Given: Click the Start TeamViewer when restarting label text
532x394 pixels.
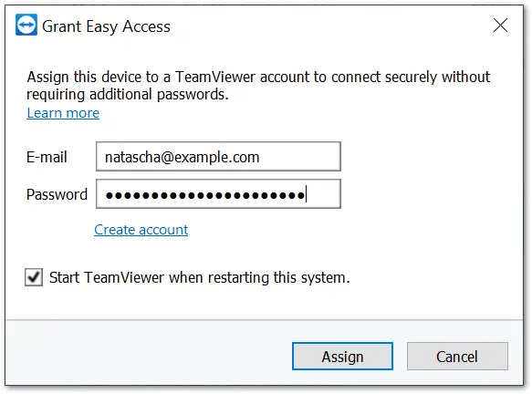Looking at the screenshot, I should point(200,277).
